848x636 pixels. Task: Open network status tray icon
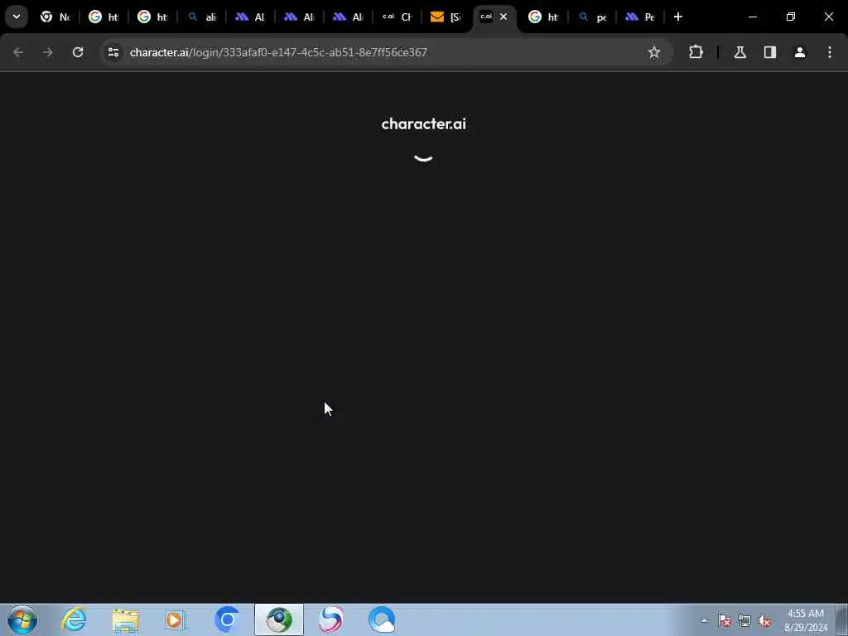tap(744, 621)
